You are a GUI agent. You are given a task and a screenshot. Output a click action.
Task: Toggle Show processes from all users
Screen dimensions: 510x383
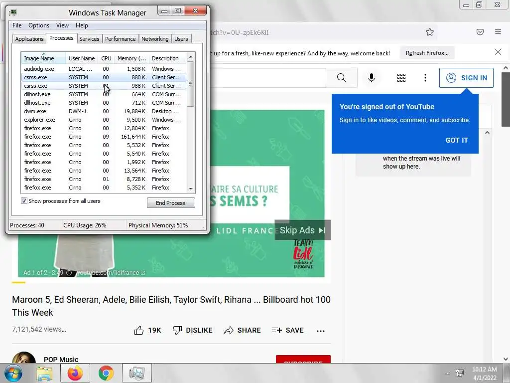tap(24, 201)
